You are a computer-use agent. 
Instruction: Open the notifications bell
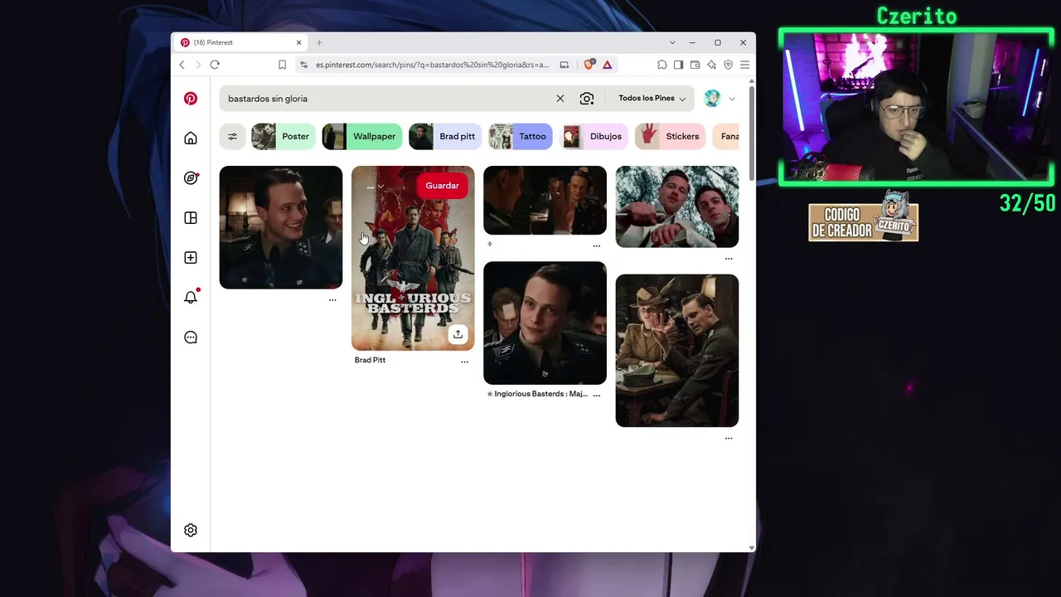[191, 297]
